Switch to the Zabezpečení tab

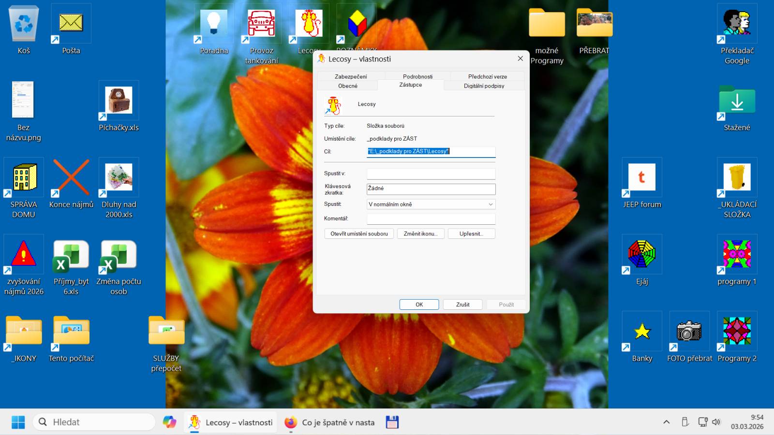tap(351, 76)
